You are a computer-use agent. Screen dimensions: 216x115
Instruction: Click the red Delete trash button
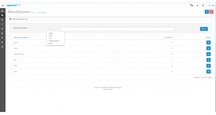211,12
